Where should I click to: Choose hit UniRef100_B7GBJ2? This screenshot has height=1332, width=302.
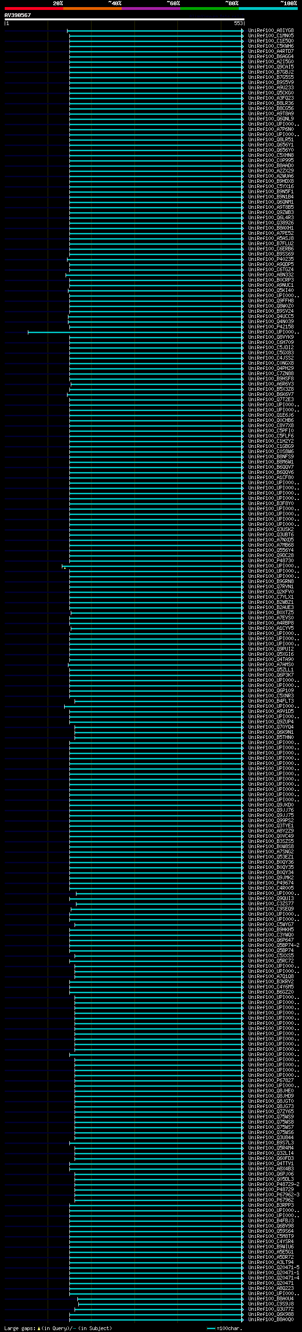coord(271,72)
